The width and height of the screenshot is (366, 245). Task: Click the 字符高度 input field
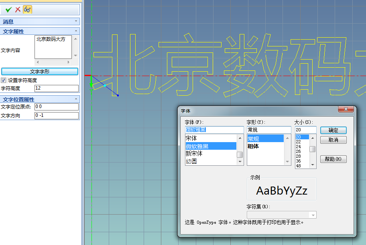[x=57, y=88]
